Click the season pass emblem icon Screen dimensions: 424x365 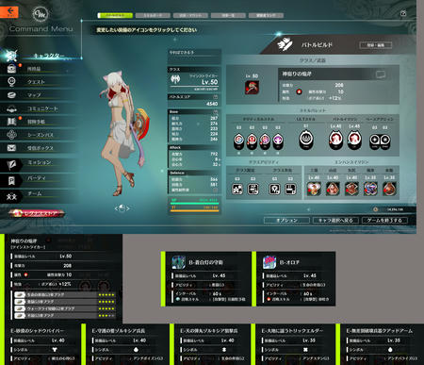(x=11, y=135)
